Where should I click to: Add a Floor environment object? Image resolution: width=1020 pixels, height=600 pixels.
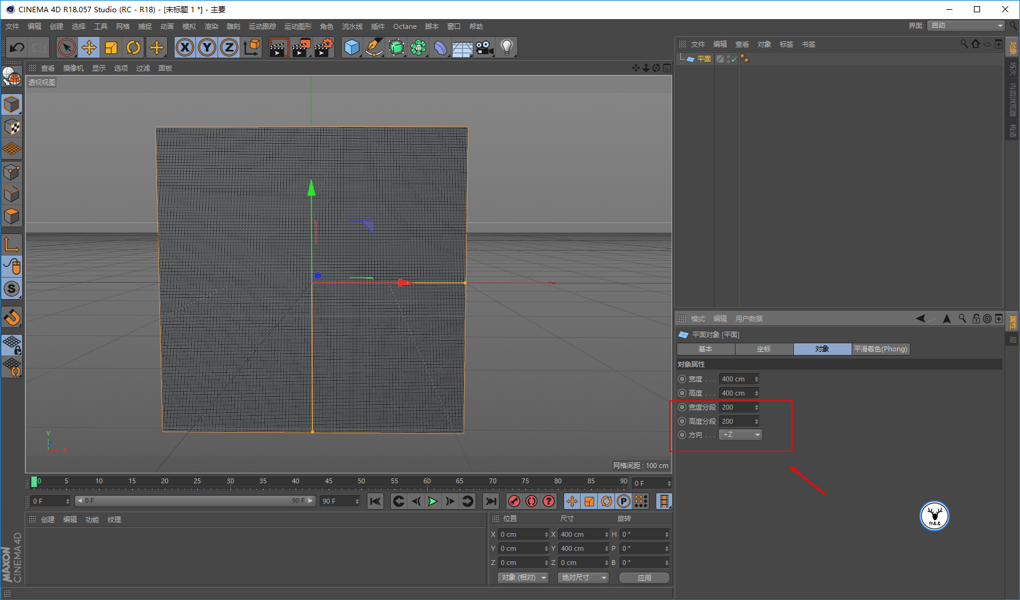(x=462, y=47)
